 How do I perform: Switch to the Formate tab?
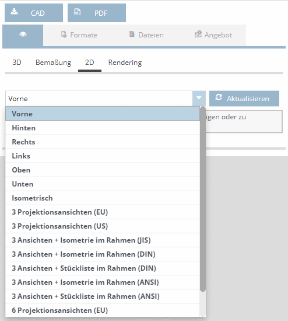pyautogui.click(x=79, y=35)
